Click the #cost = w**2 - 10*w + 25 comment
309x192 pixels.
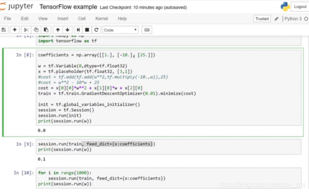point(68,82)
